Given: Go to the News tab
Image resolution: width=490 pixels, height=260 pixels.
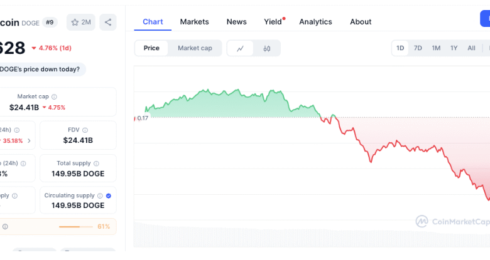Looking at the screenshot, I should [236, 21].
